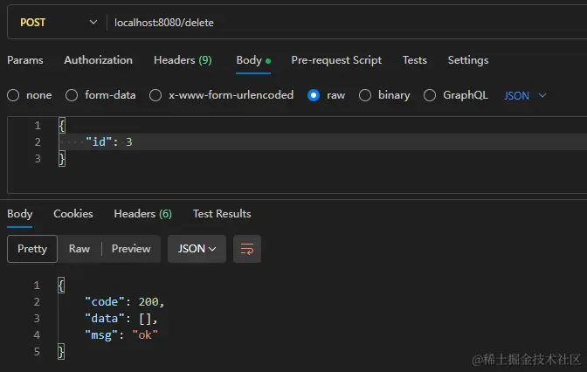
Task: Select the Preview response view
Action: point(131,249)
